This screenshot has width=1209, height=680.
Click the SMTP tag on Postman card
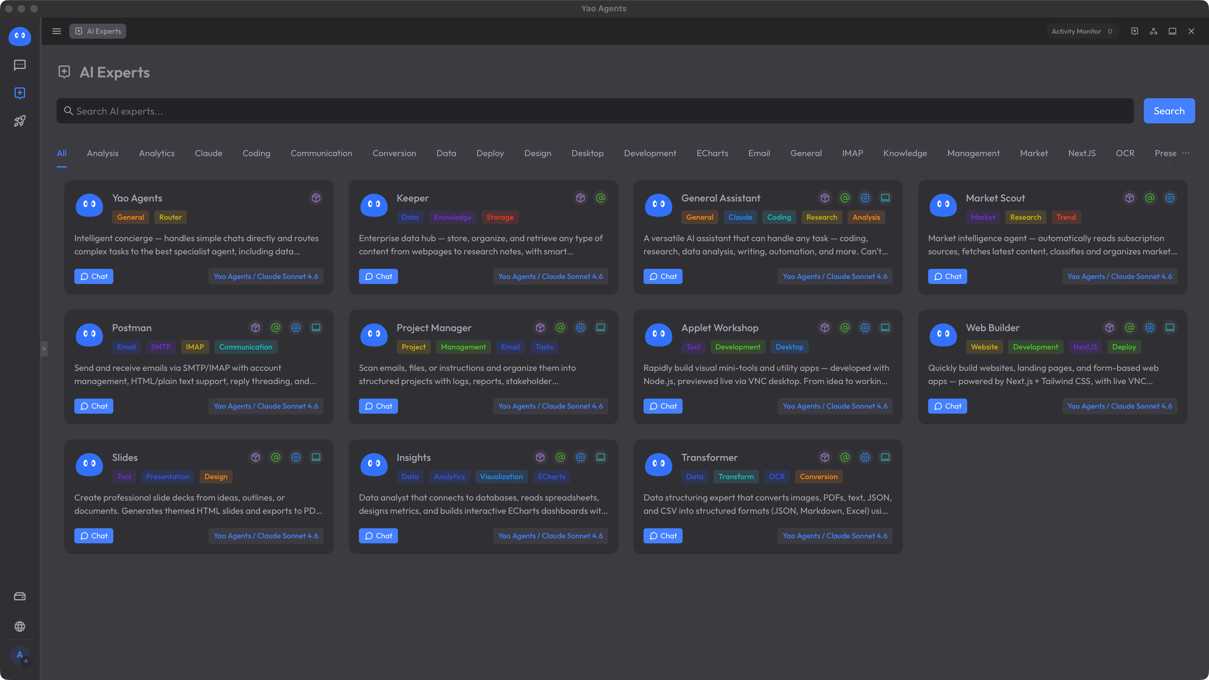pos(161,347)
